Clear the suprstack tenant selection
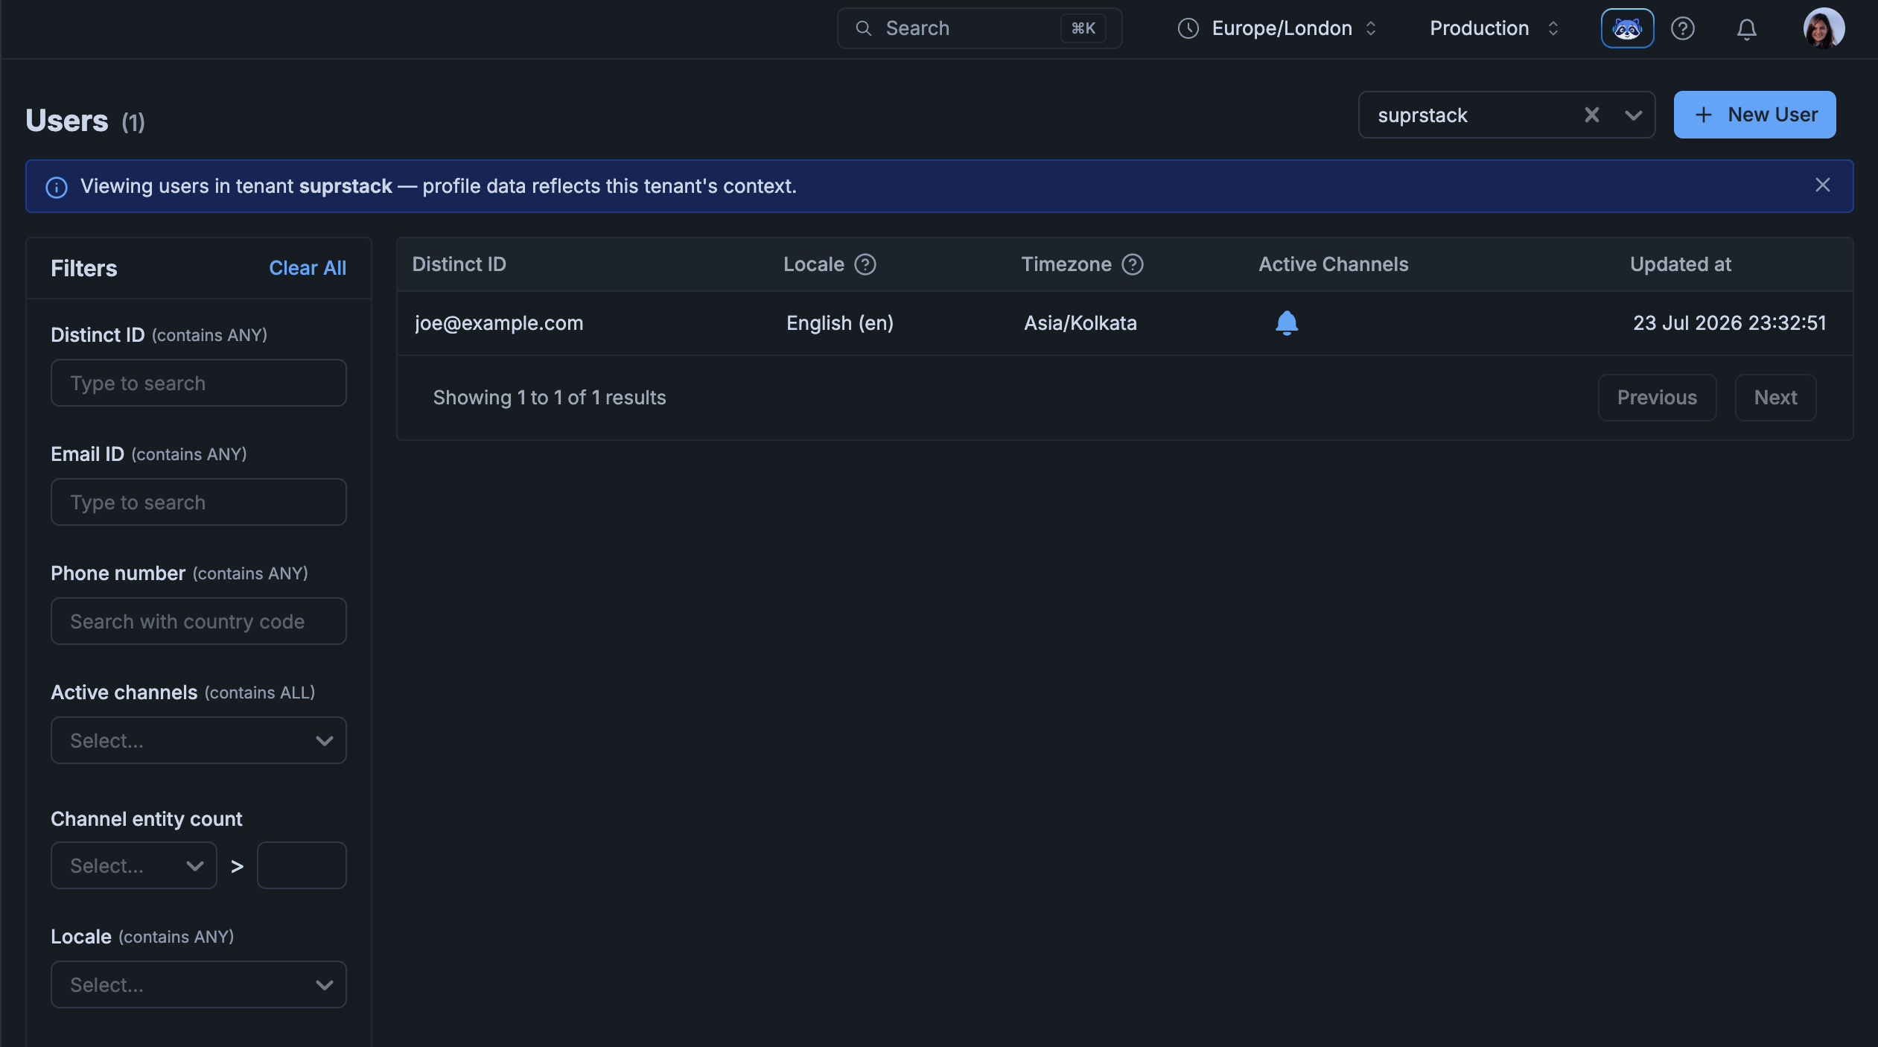 tap(1591, 115)
